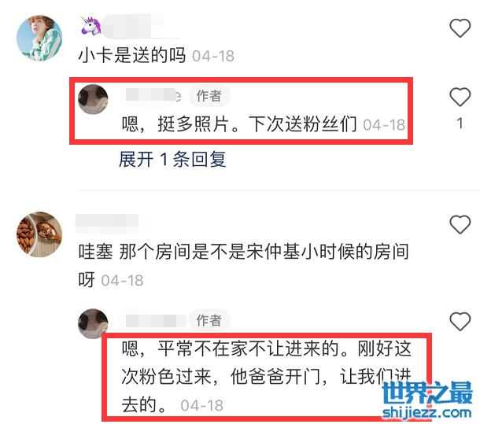This screenshot has width=480, height=424.
Task: Like the comment '哇塞 那个房间'
Action: [460, 224]
